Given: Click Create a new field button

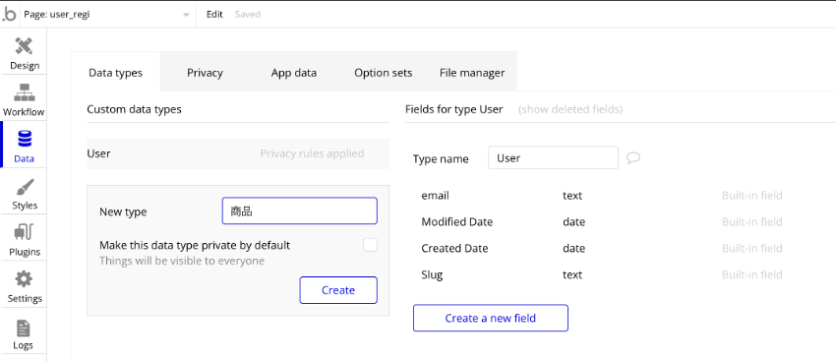Looking at the screenshot, I should coord(491,318).
